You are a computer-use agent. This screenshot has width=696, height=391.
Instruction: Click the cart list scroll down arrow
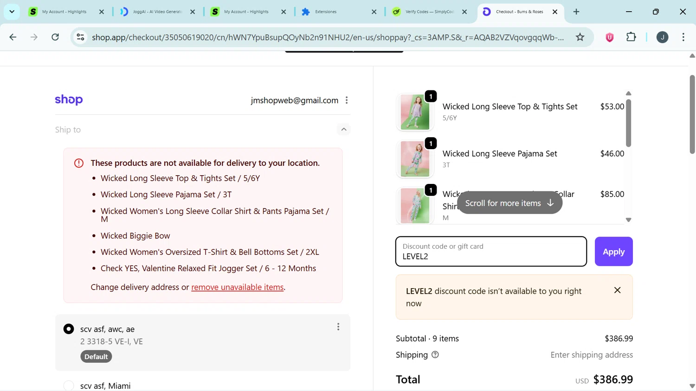click(x=628, y=220)
